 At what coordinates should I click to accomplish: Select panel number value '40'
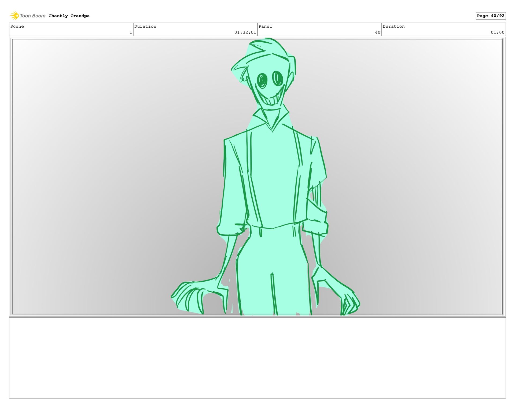(x=377, y=32)
